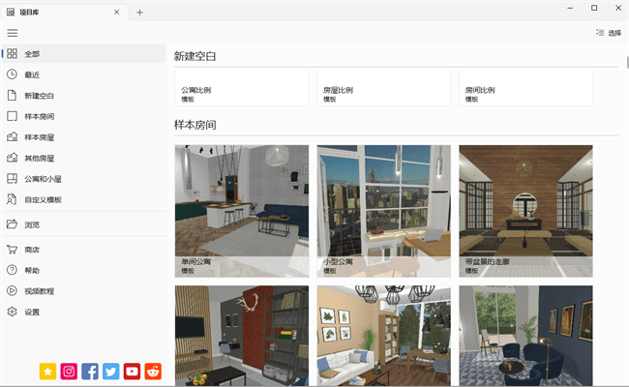Viewport: 629px width, 387px height.
Task: Click the 商店 shopping cart icon
Action: click(12, 250)
